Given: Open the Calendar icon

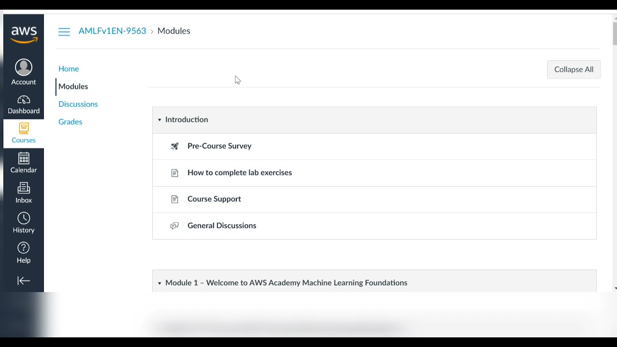Looking at the screenshot, I should point(24,158).
